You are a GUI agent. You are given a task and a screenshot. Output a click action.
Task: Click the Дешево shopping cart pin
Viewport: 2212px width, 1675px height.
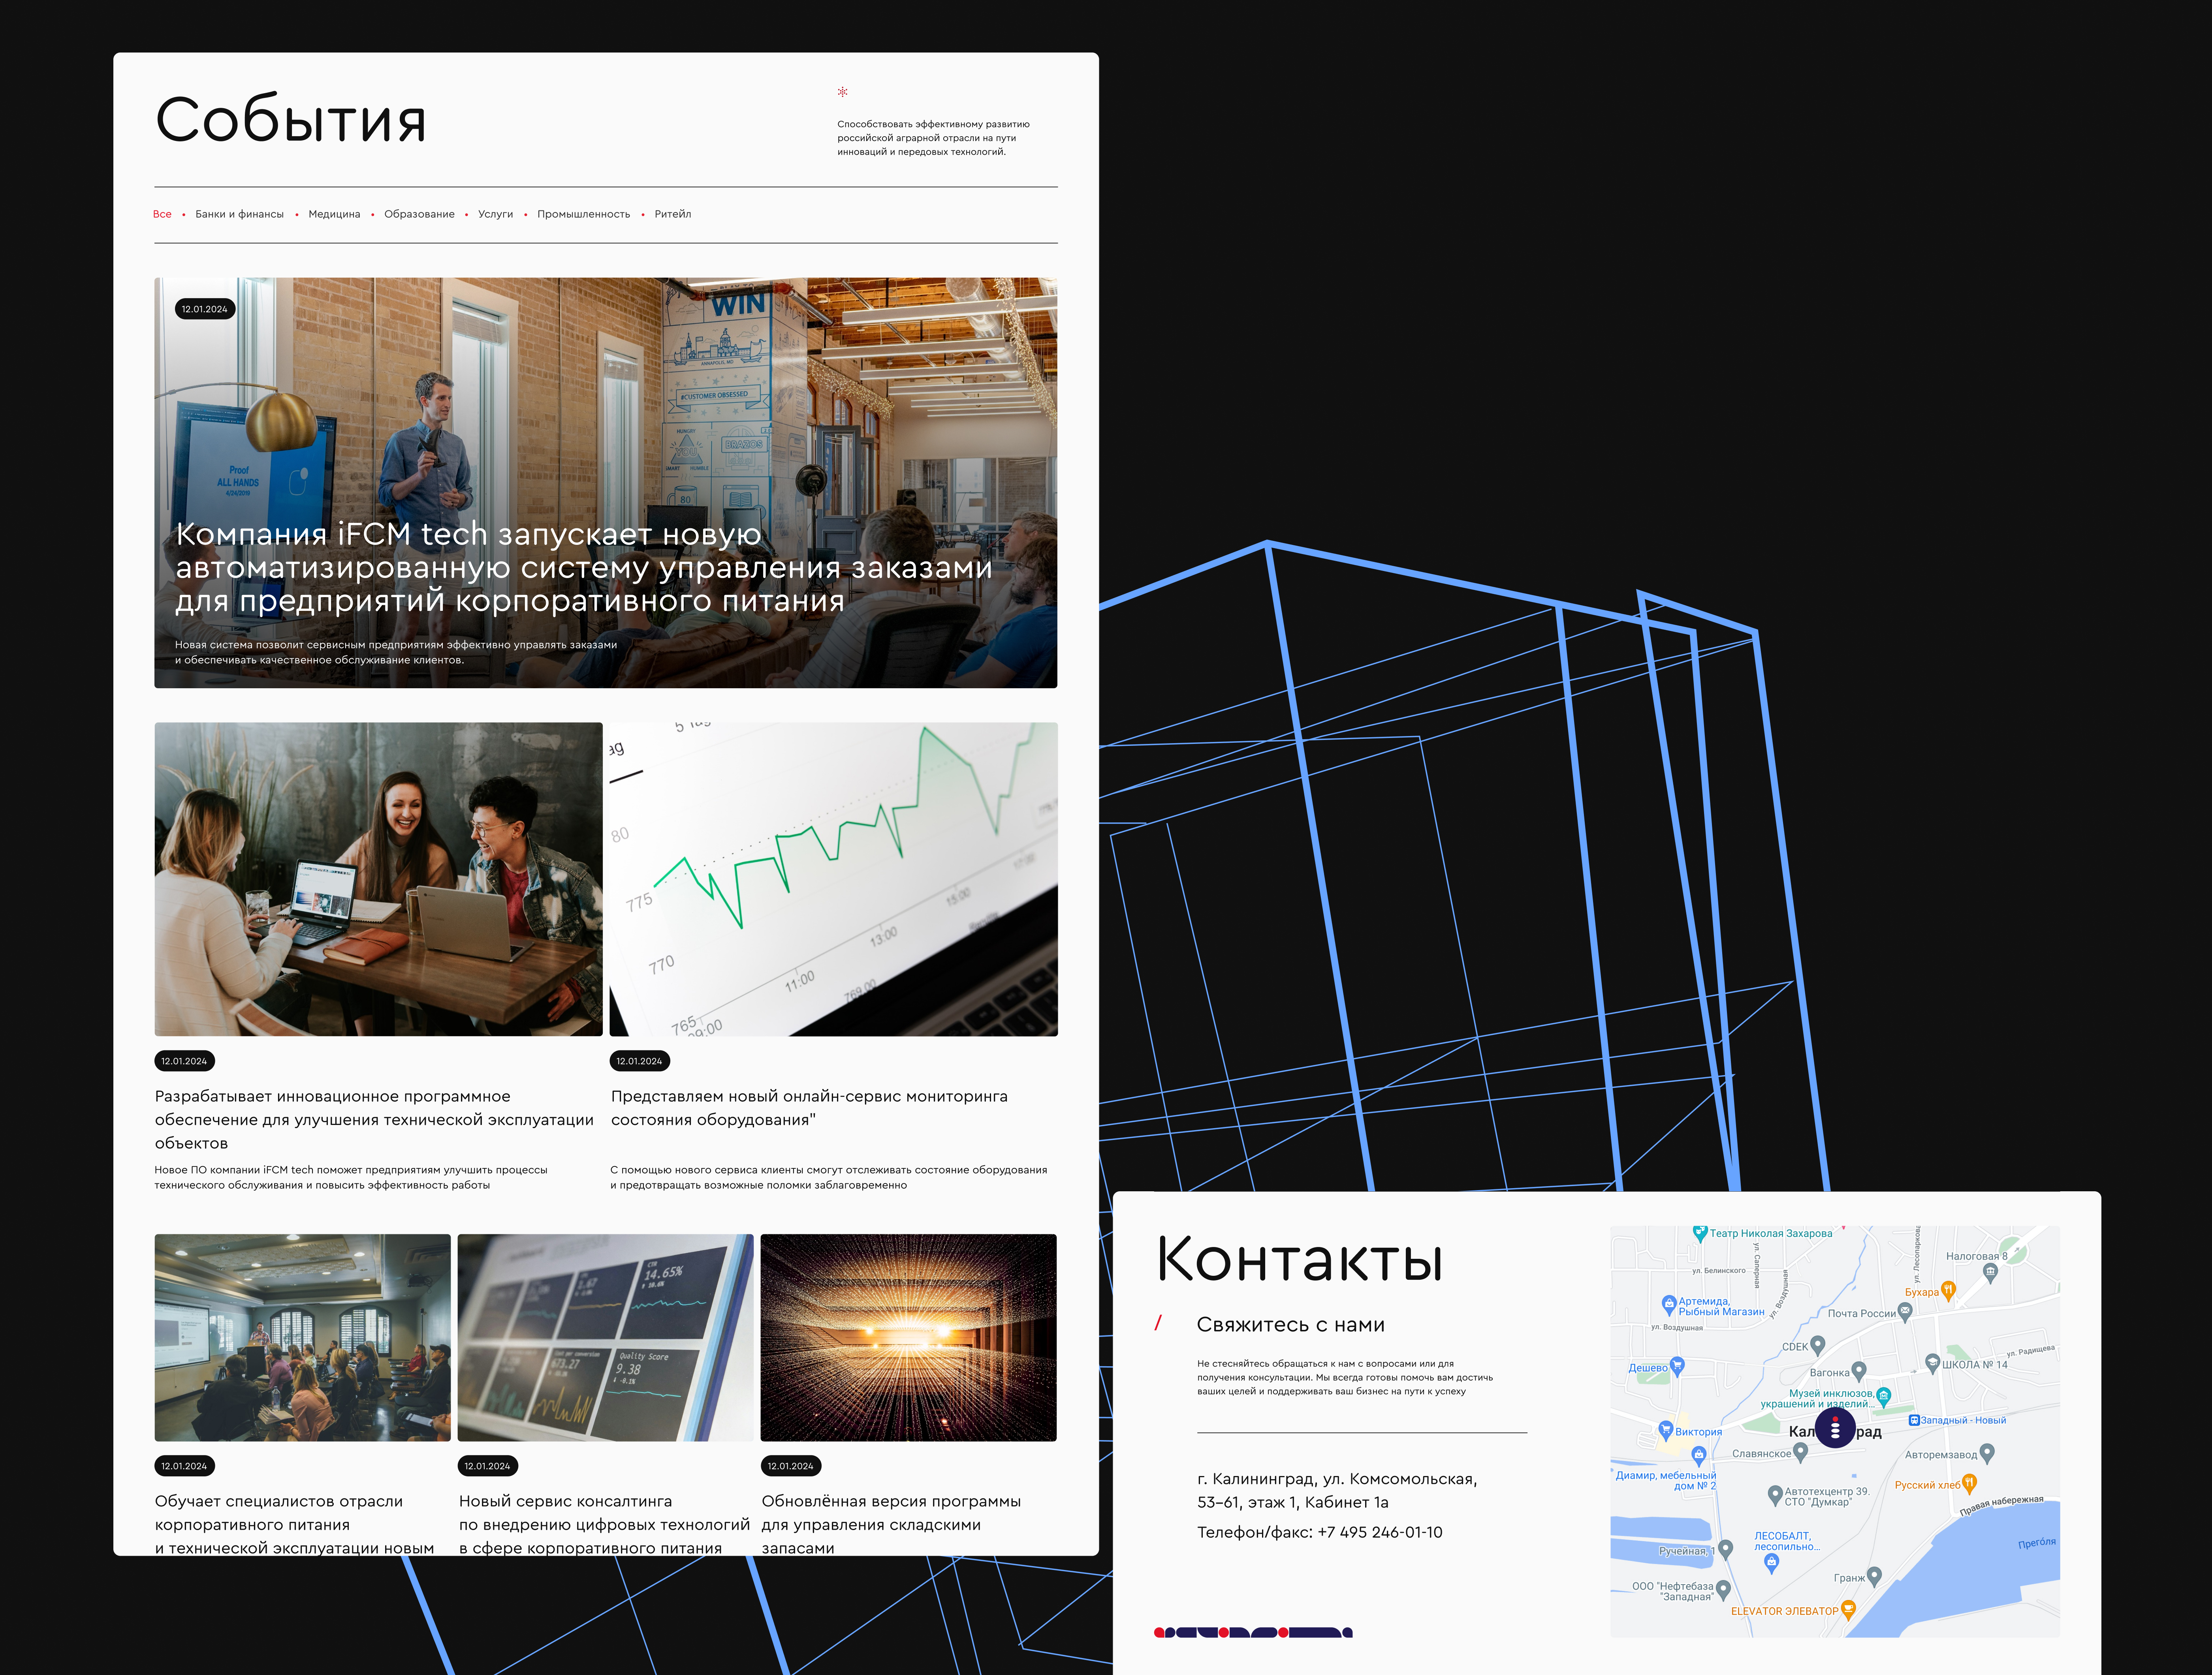pos(1677,1365)
